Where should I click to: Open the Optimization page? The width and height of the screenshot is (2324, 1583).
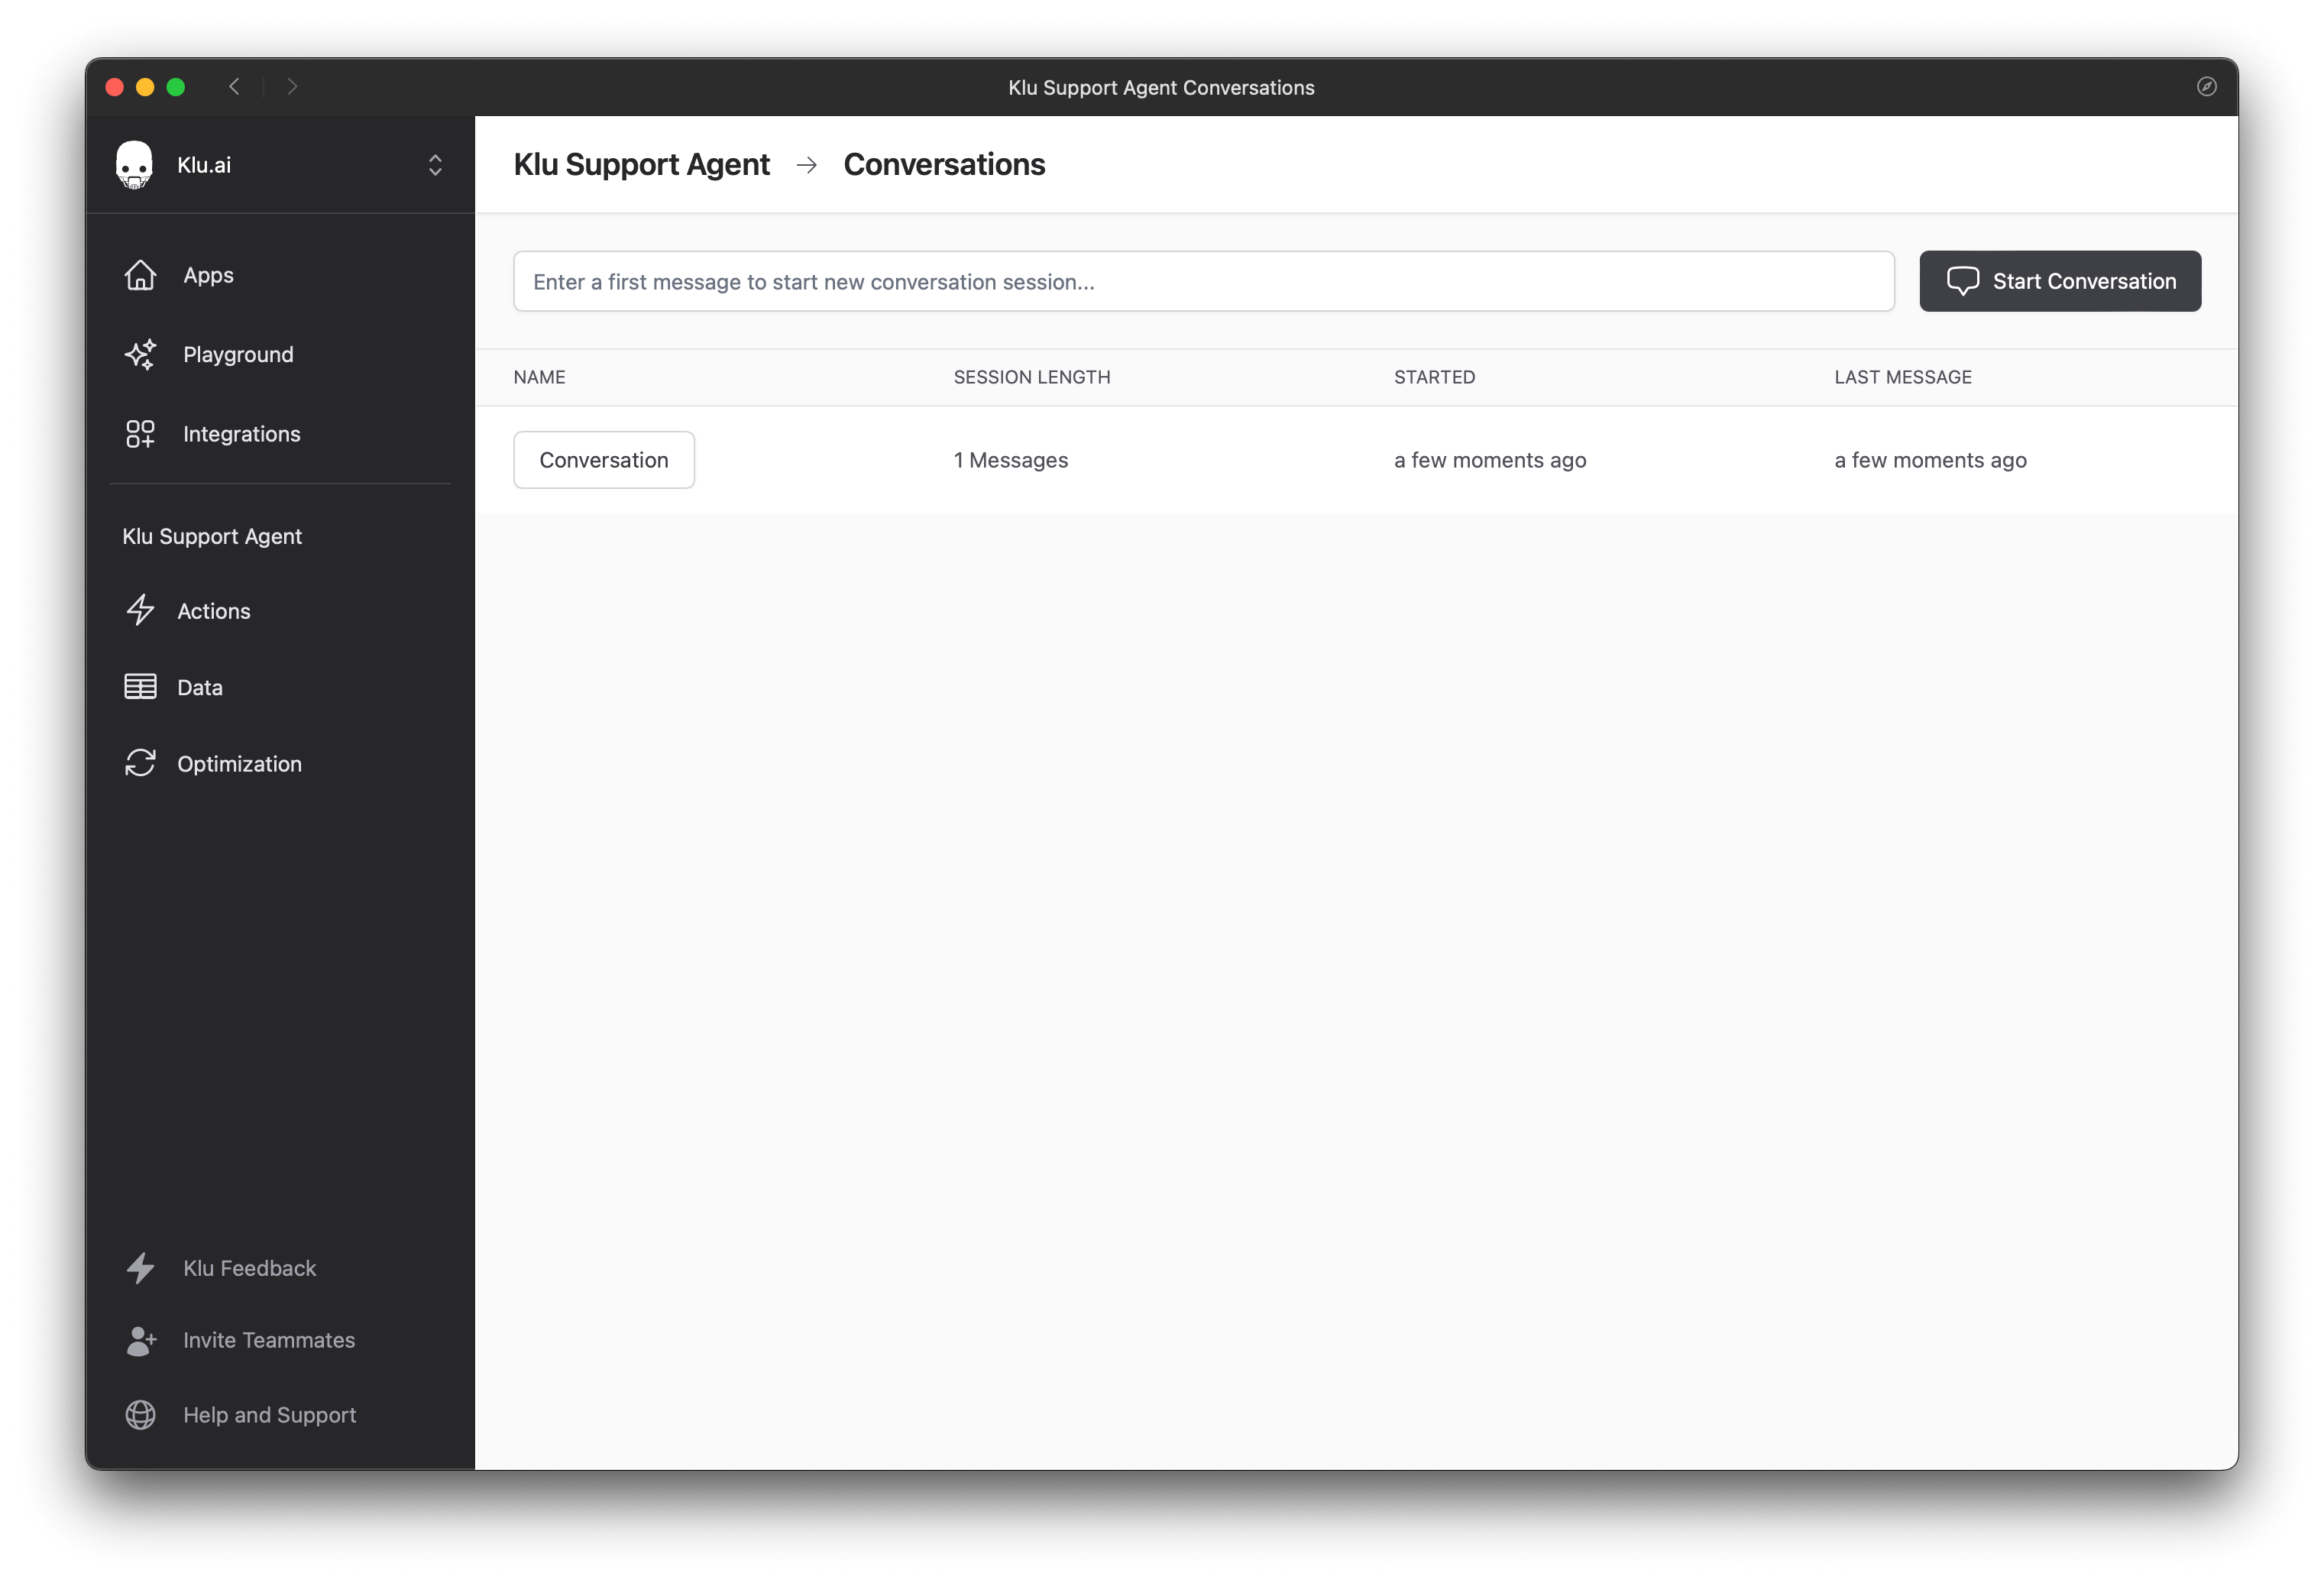point(239,764)
